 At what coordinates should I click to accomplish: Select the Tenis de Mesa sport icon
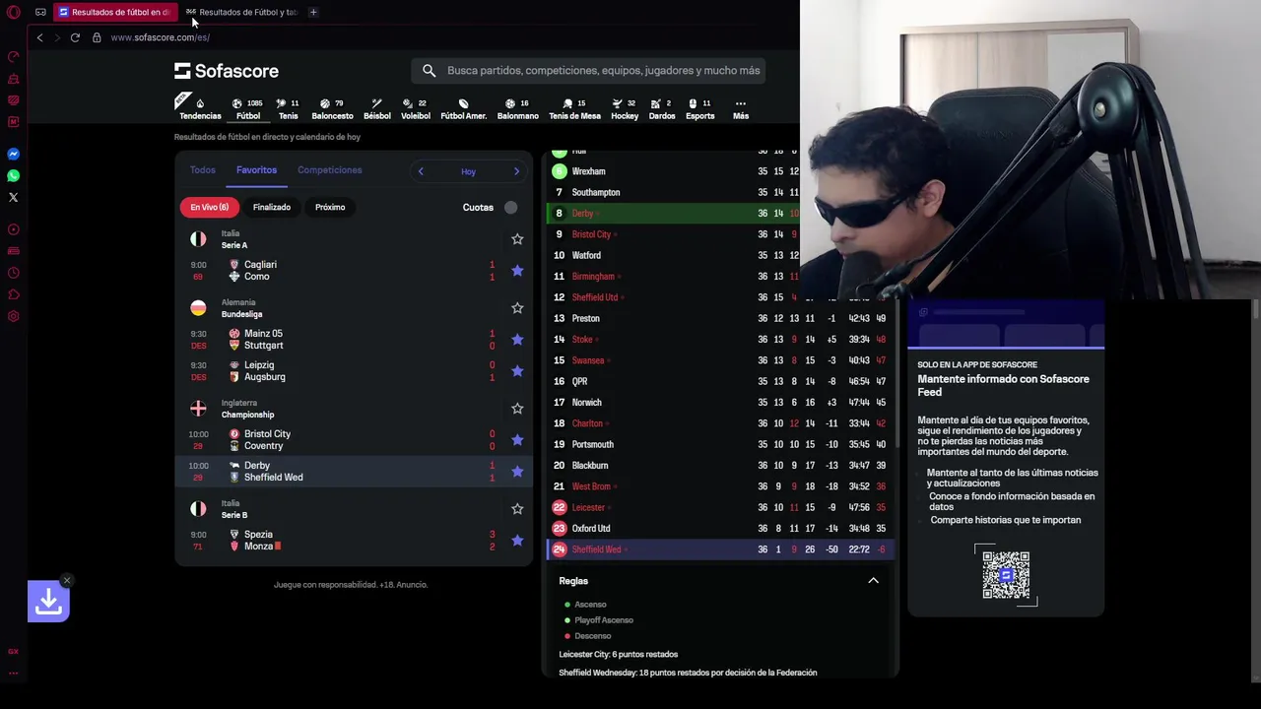tap(574, 108)
